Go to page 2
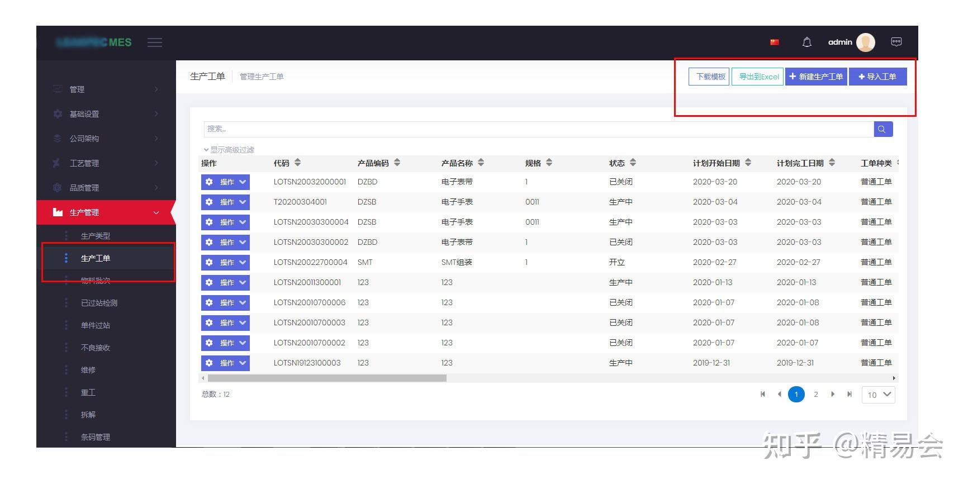968x484 pixels. (x=816, y=394)
